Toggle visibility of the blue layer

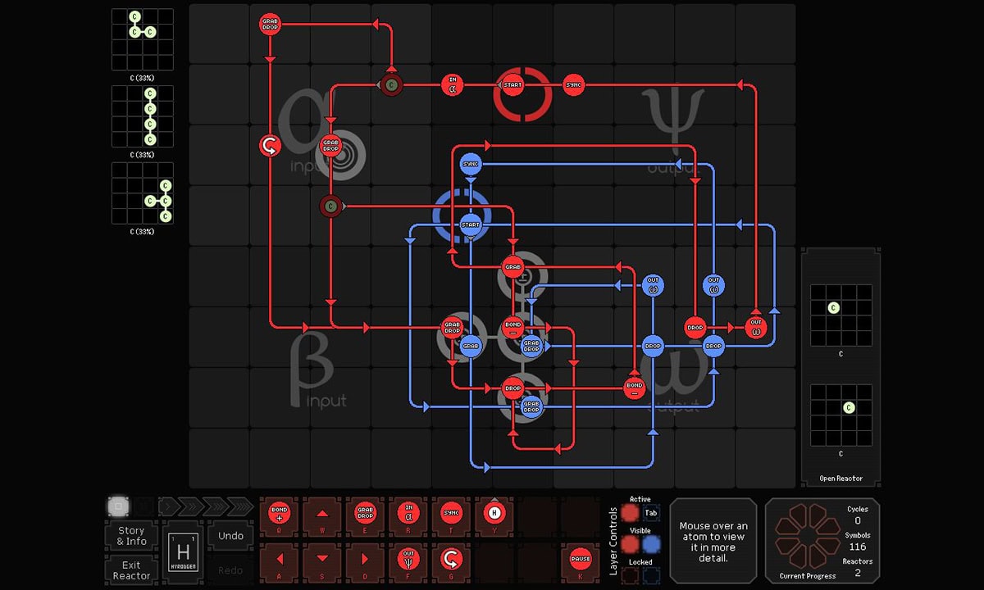(651, 544)
